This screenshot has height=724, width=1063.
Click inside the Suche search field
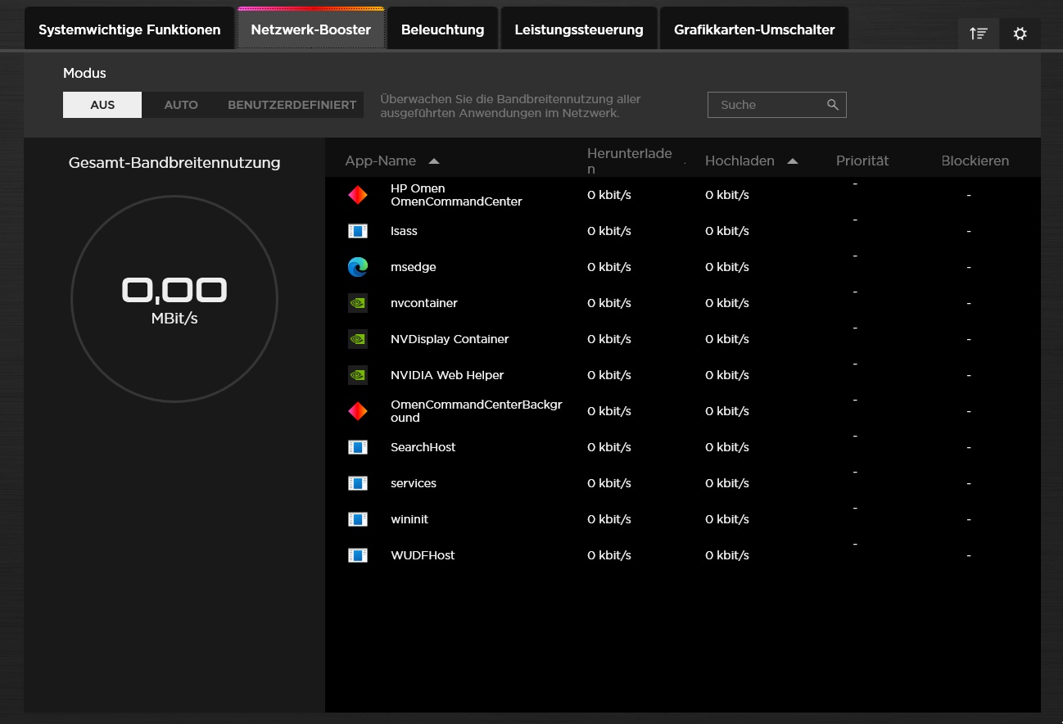coord(766,105)
